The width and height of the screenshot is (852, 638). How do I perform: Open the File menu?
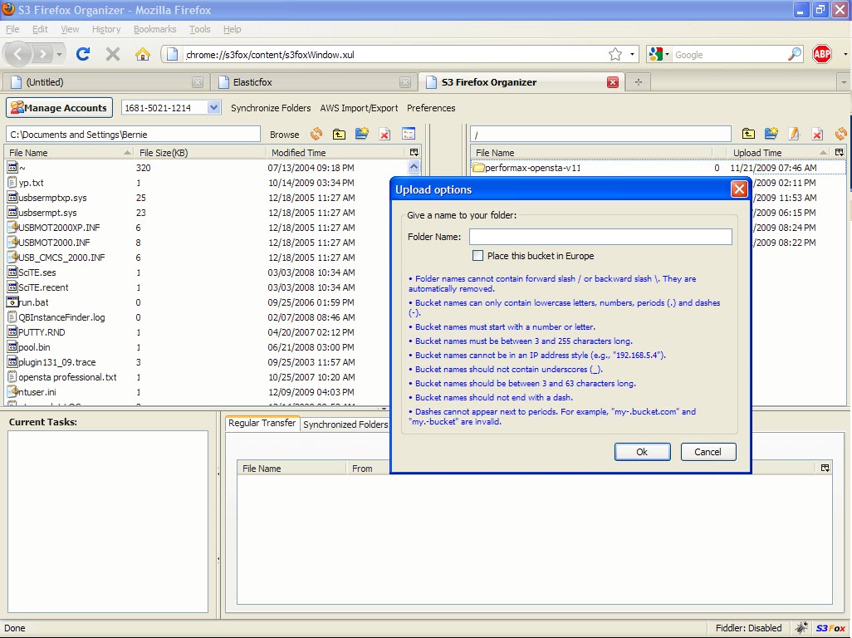(x=12, y=29)
